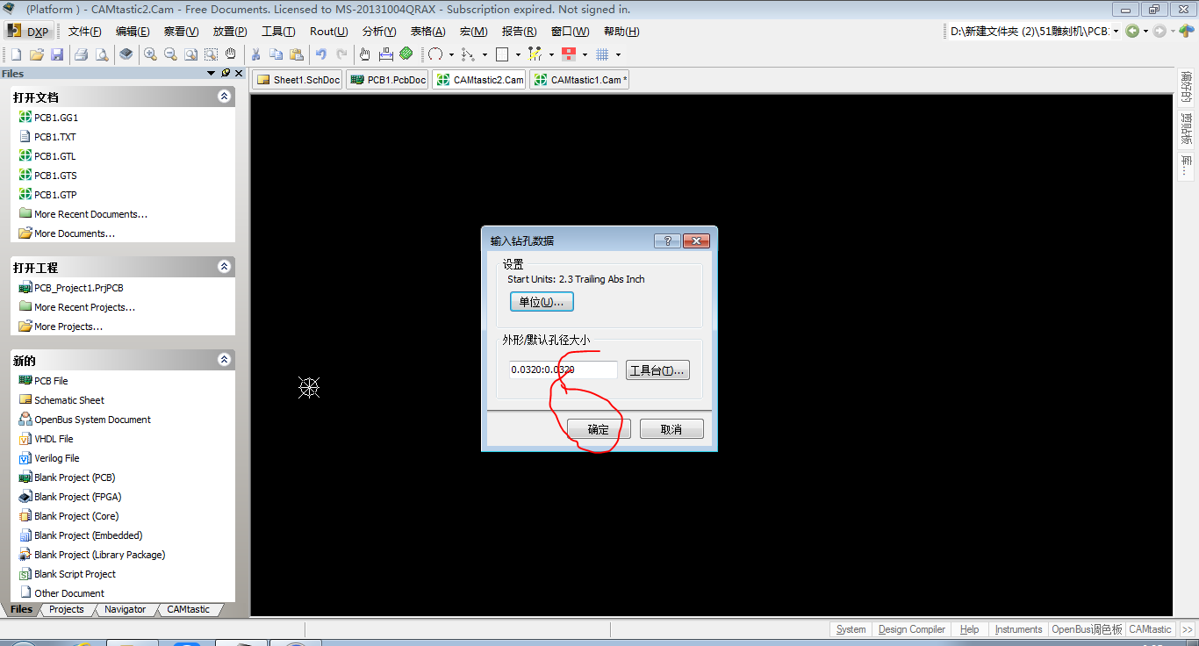Screen dimensions: 1199x646
Task: Select the measure distance tool icon
Action: (x=385, y=54)
